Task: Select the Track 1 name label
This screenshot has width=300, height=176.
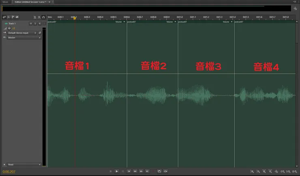Action: point(12,24)
